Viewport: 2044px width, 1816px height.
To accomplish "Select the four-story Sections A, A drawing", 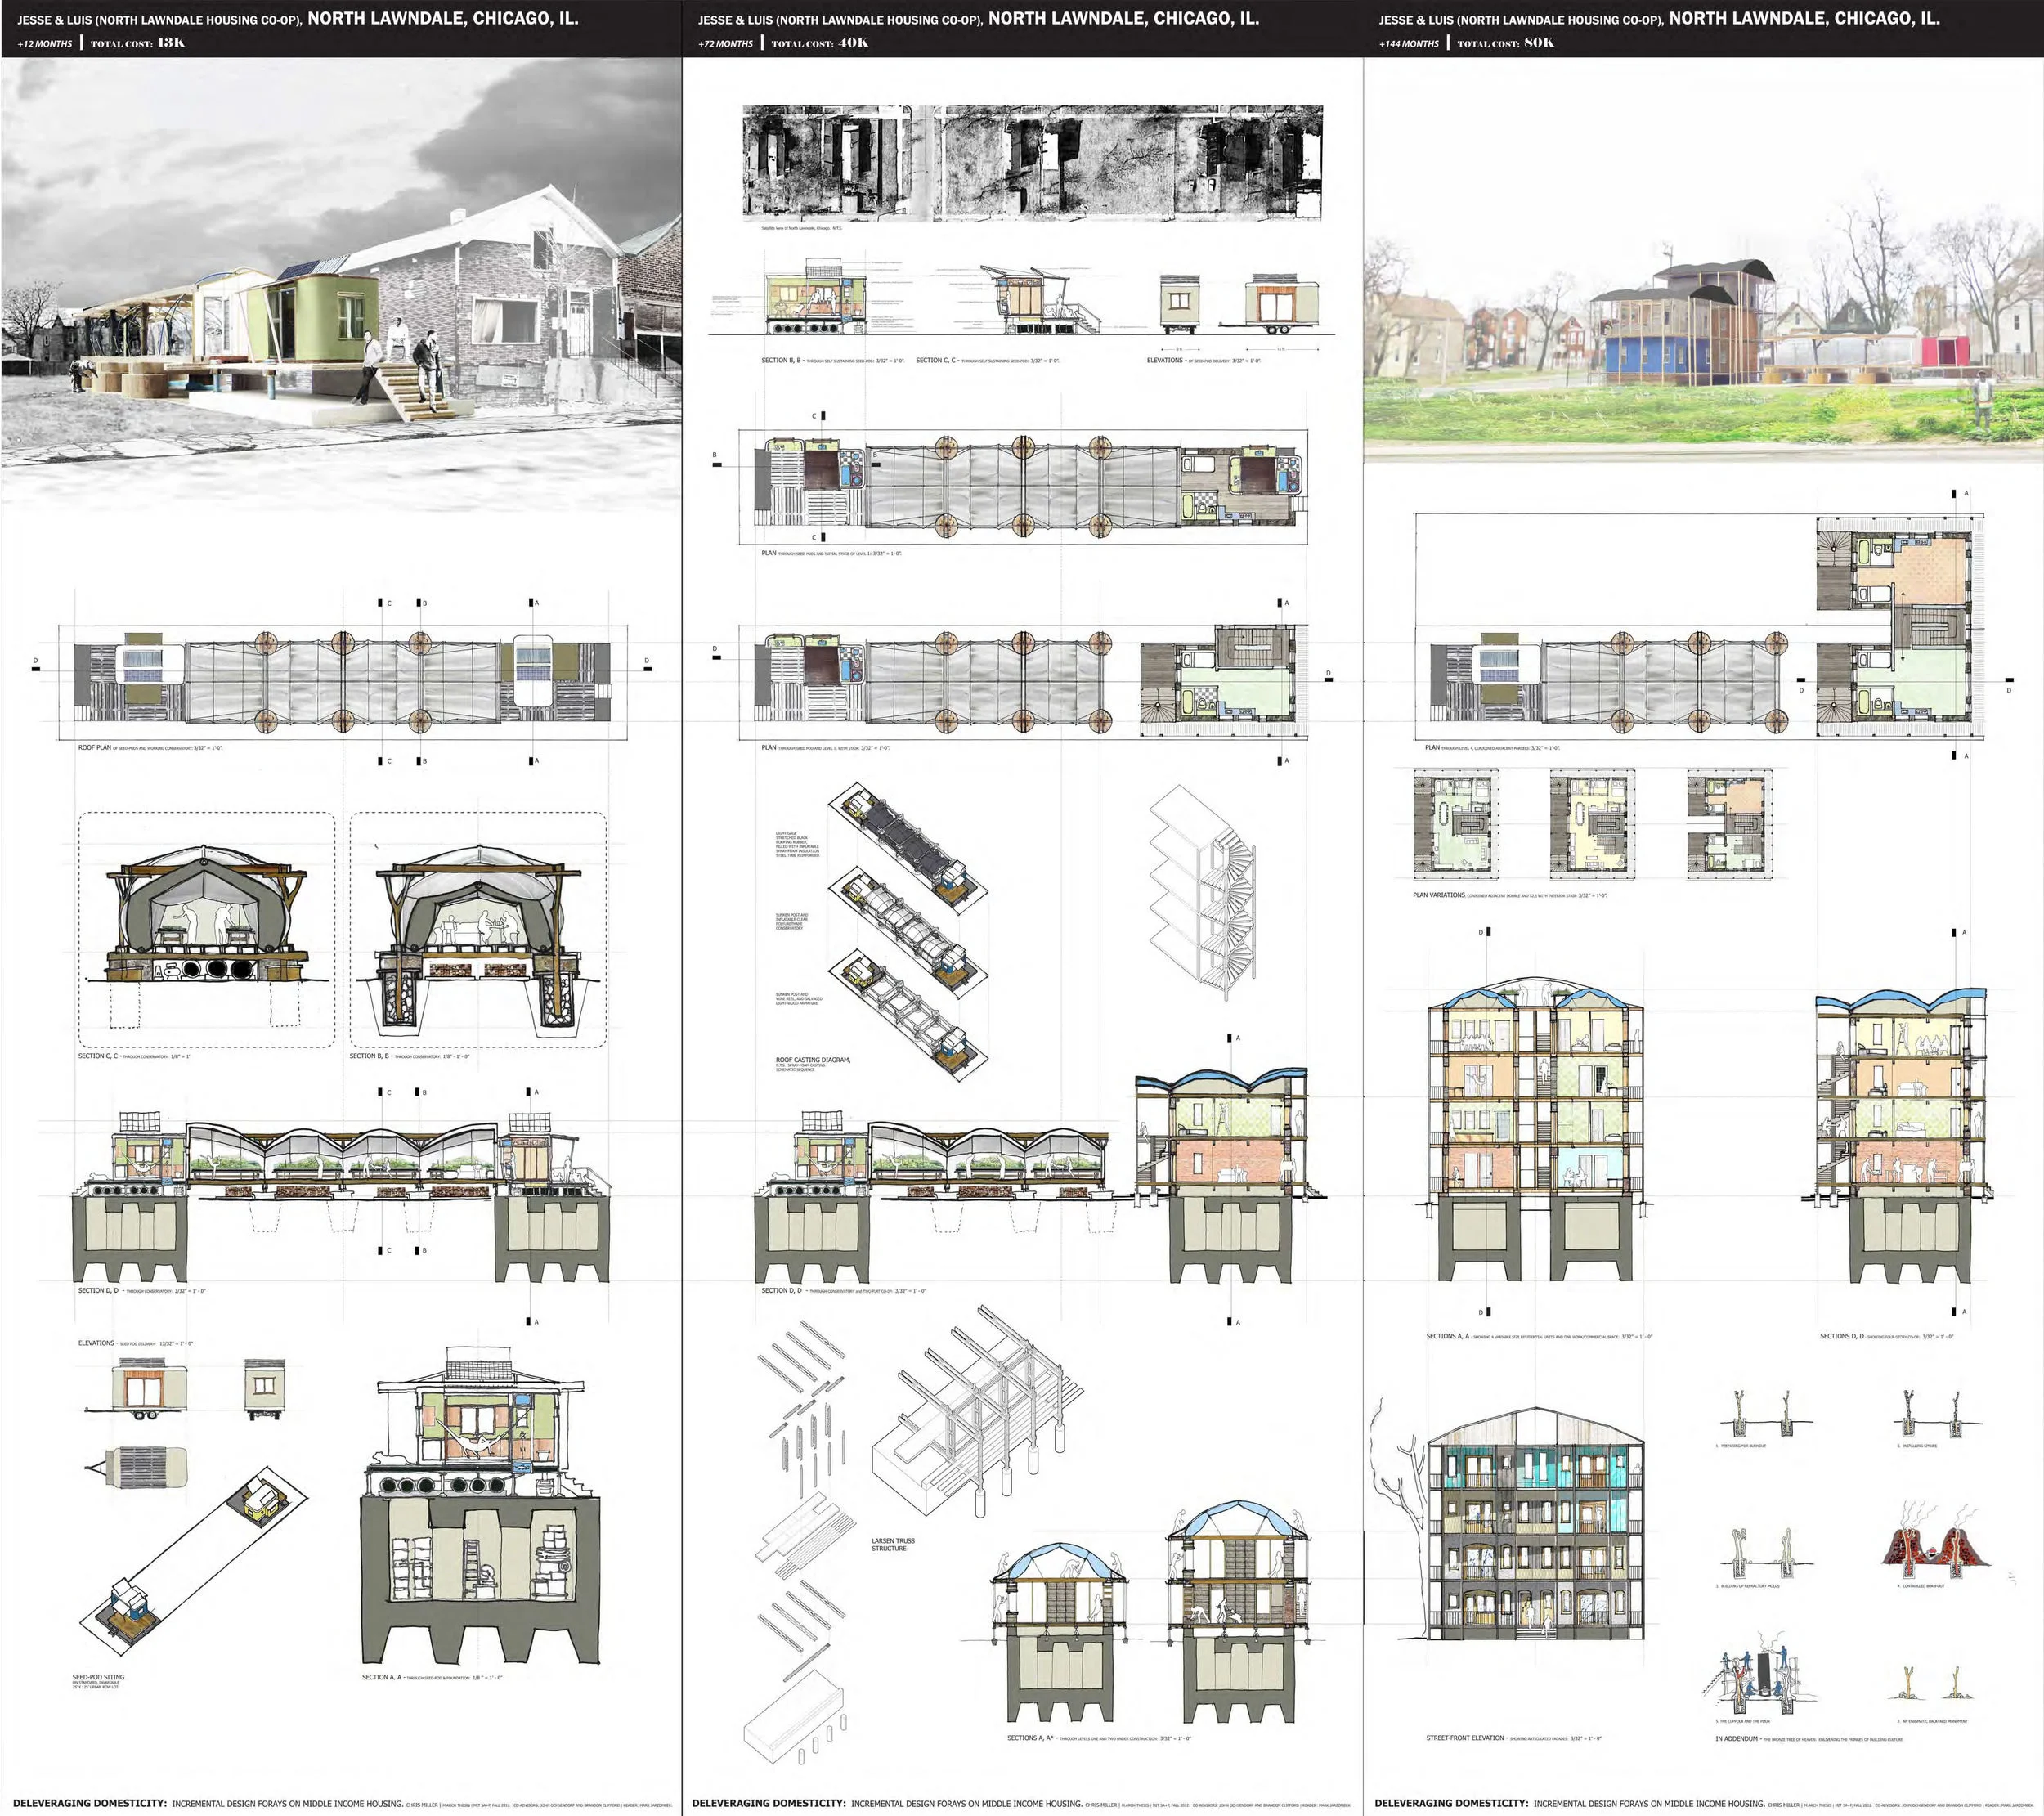I will (1534, 1130).
